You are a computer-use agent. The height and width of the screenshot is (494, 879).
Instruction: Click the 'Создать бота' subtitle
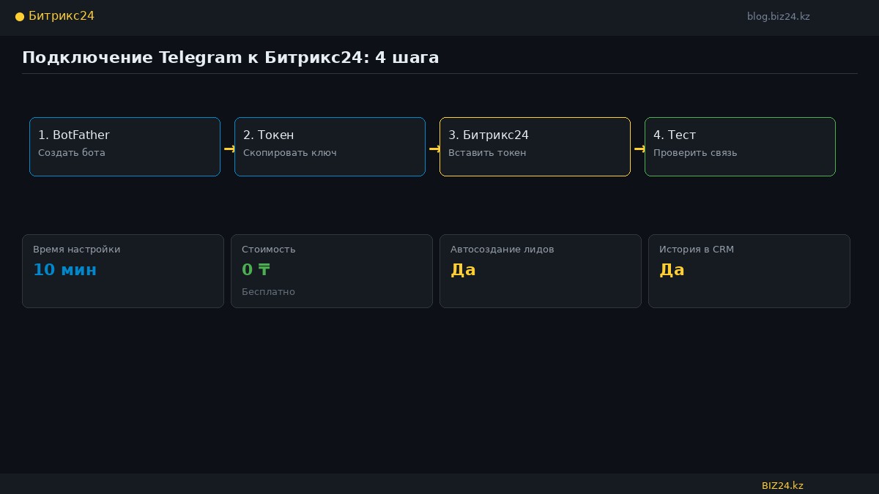(x=72, y=153)
